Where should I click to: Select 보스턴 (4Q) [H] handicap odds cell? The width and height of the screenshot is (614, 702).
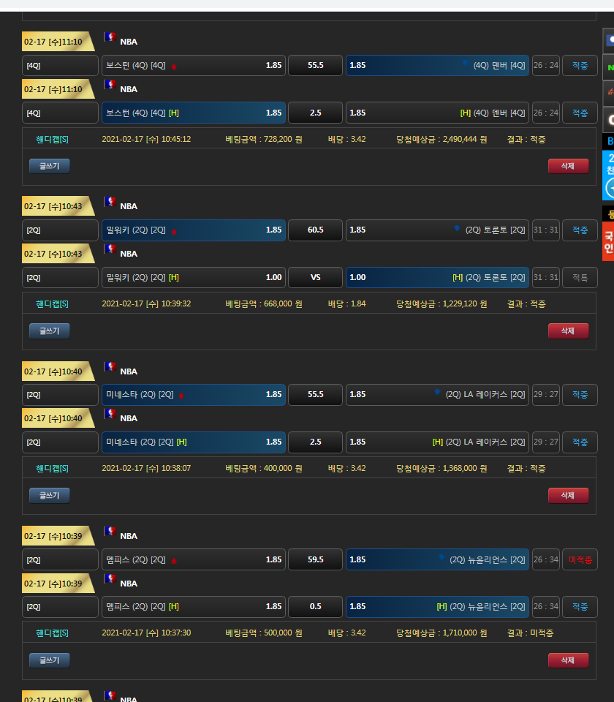click(x=194, y=113)
